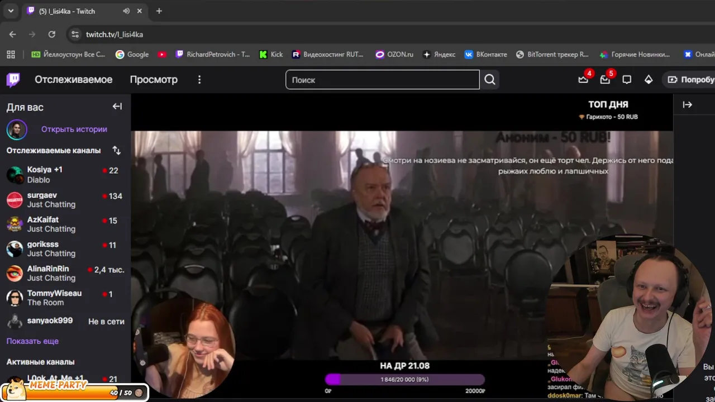Screen dimensions: 715x402
Task: Open the Google bookmark
Action: [132, 54]
